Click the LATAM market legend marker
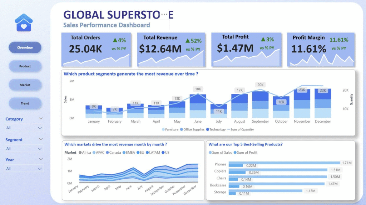 click(147, 153)
